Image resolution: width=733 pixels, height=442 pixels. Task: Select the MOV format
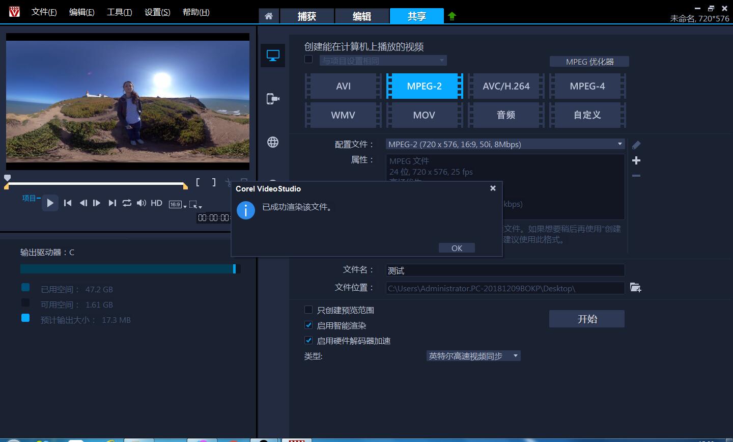(425, 115)
